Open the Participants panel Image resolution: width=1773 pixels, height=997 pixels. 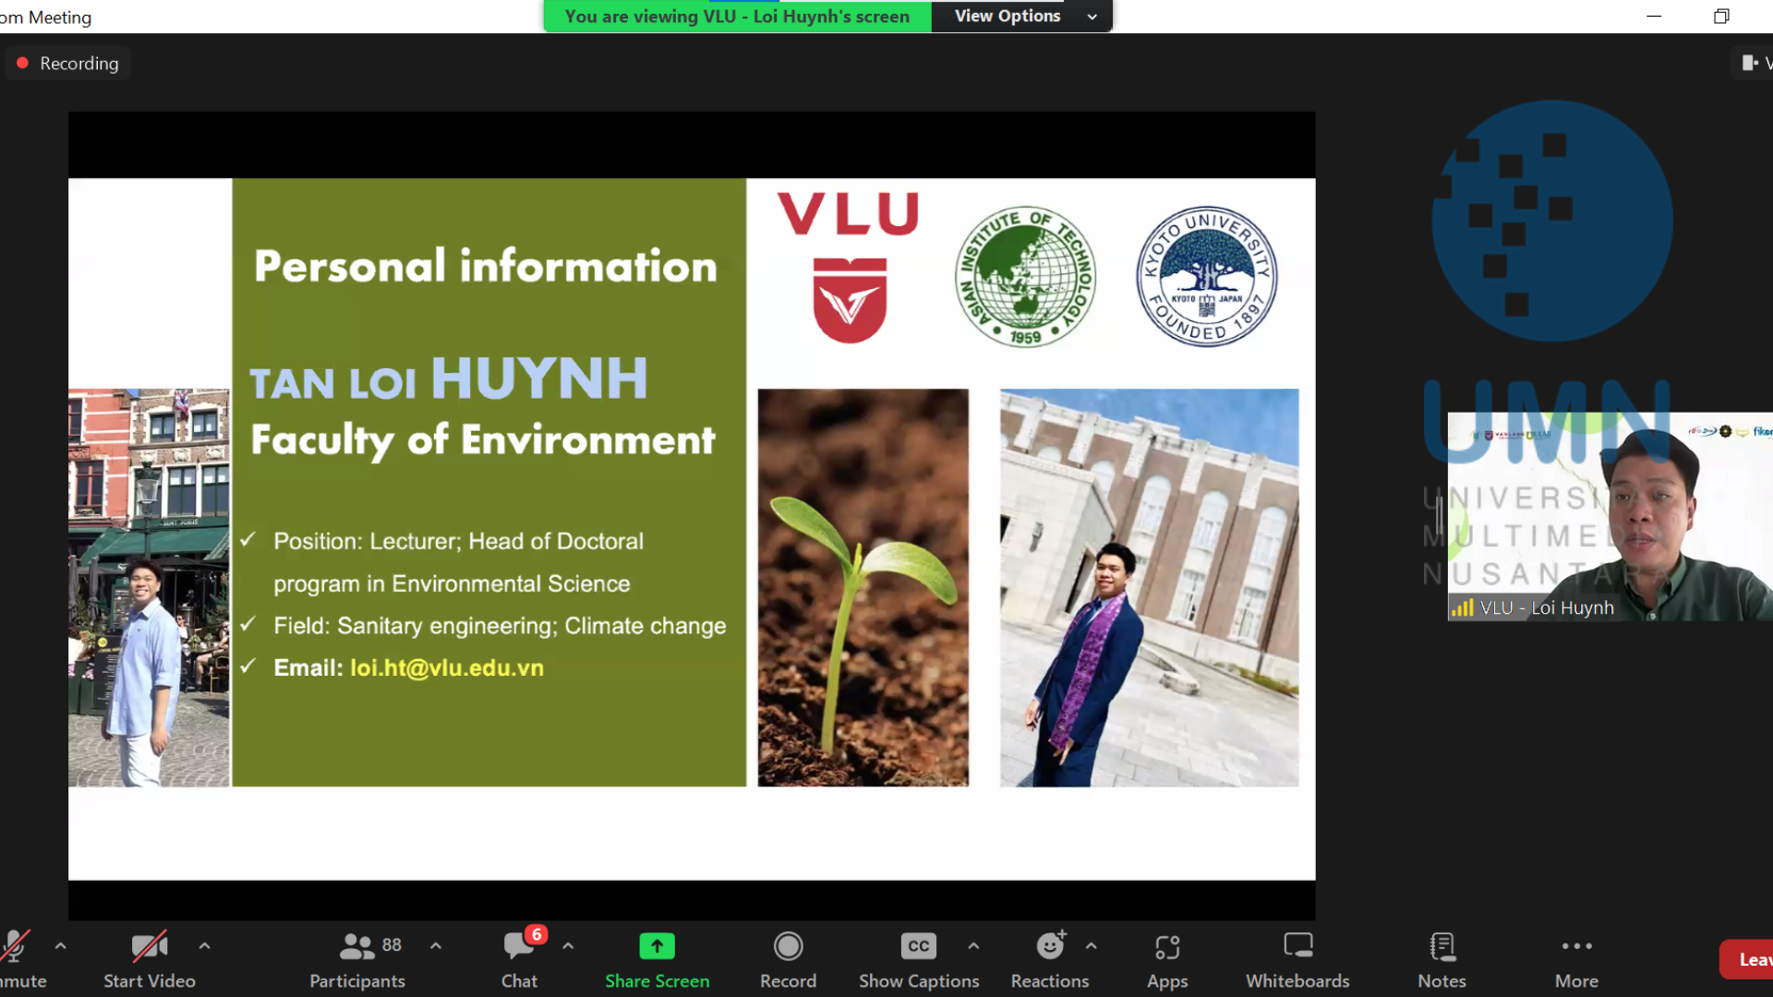coord(357,960)
